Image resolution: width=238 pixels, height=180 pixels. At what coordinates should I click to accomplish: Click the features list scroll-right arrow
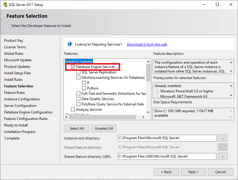pos(144,117)
